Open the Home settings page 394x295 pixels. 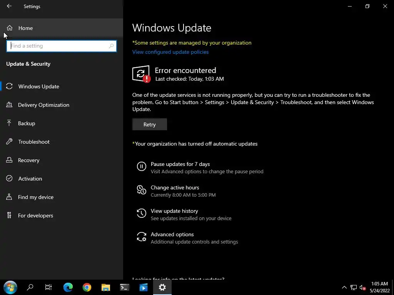[62, 28]
